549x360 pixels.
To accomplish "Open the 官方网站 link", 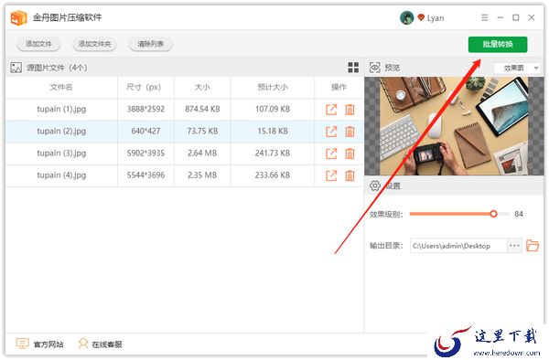I will click(x=40, y=344).
